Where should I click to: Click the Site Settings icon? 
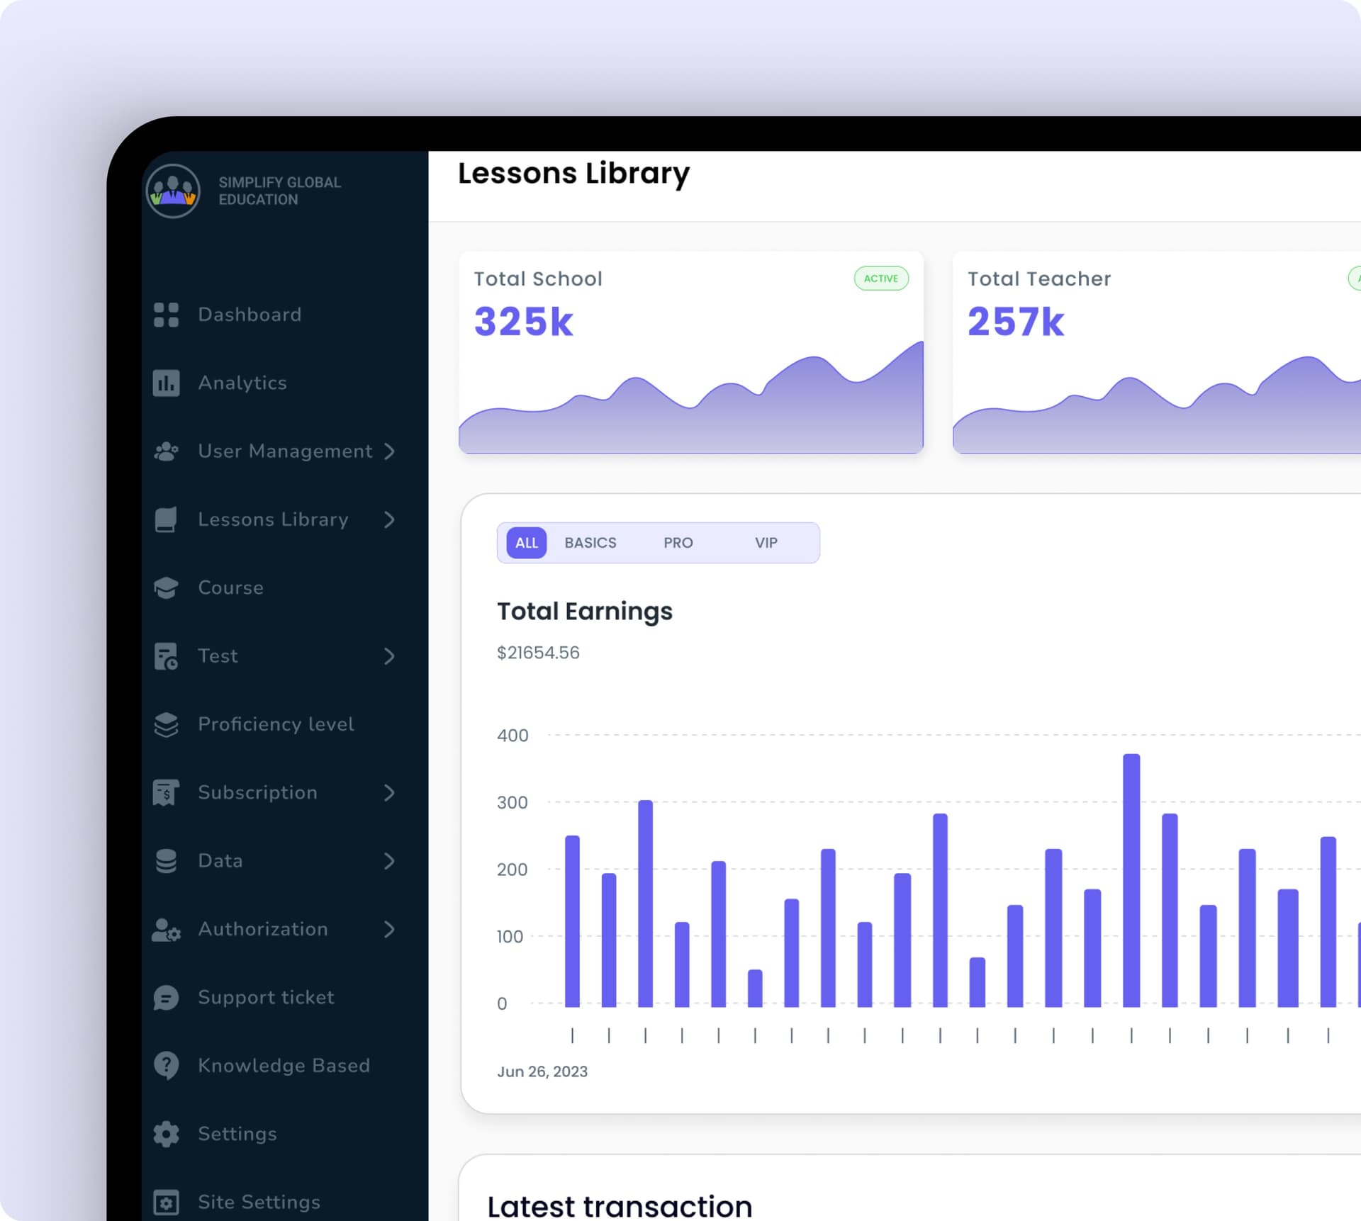tap(167, 1203)
